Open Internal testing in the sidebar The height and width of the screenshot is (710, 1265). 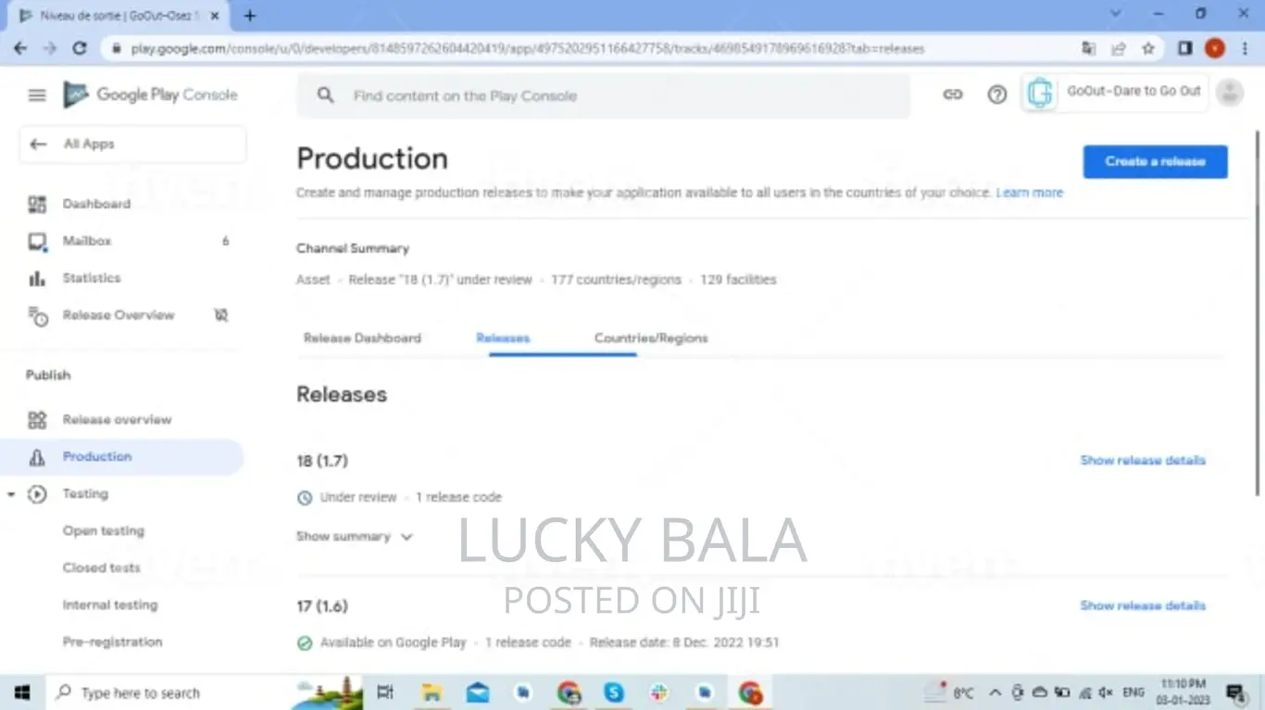tap(110, 605)
